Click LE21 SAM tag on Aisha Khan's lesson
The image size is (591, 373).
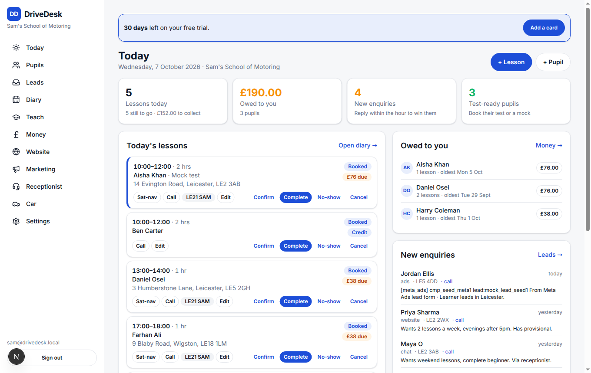tap(199, 197)
